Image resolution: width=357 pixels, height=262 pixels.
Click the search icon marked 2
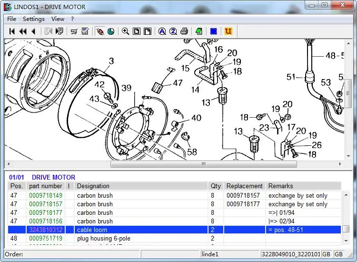coord(173,31)
